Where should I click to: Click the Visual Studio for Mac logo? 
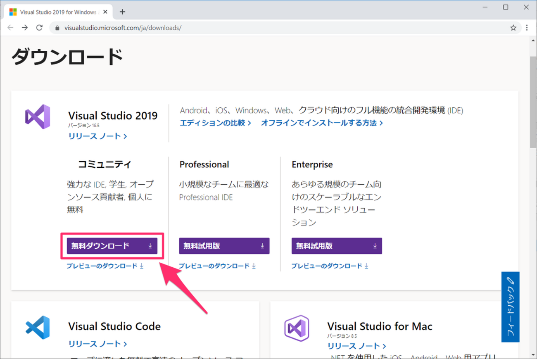tap(296, 328)
